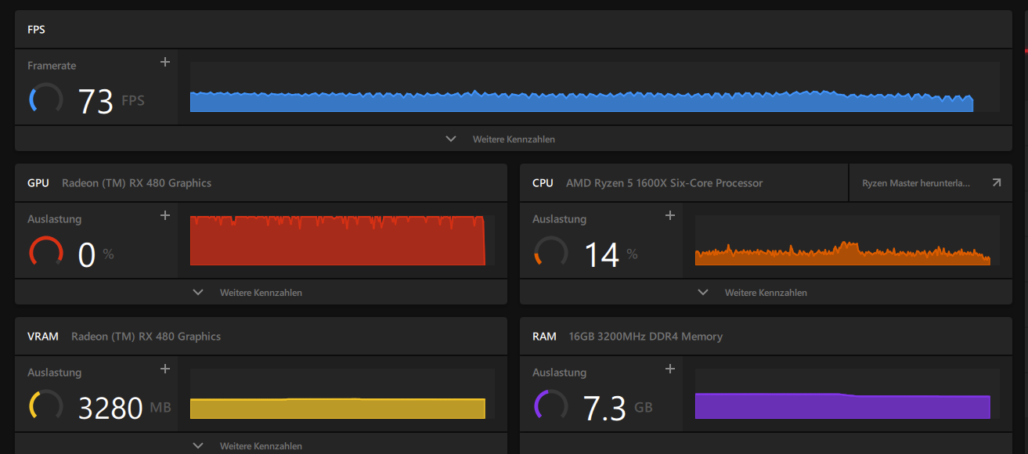This screenshot has height=454, width=1028.
Task: Click the 7.3 GB RAM value
Action: 618,408
